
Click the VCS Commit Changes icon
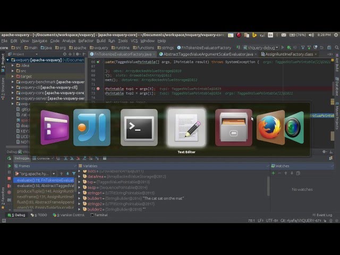[309, 47]
